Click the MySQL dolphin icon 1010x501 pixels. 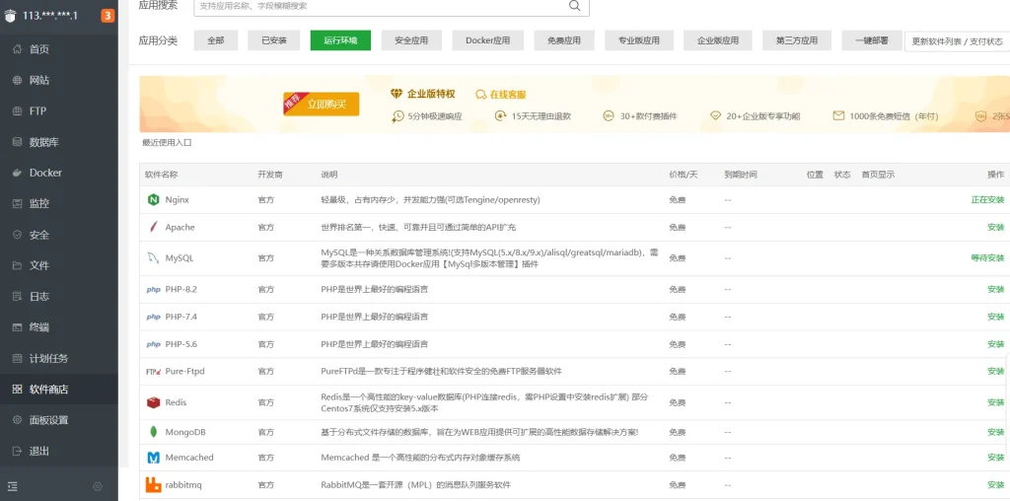point(153,258)
